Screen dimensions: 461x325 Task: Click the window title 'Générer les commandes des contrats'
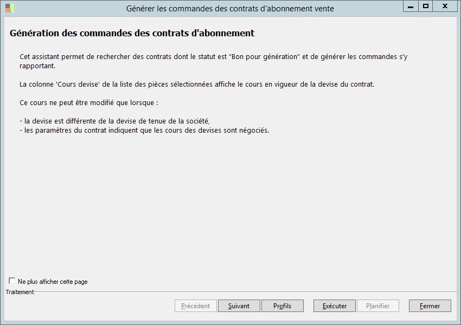[230, 9]
